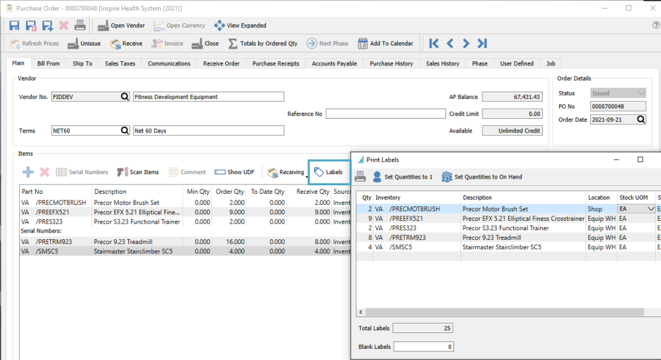Click Set Quantities to On Hand
661x360 pixels.
point(482,177)
